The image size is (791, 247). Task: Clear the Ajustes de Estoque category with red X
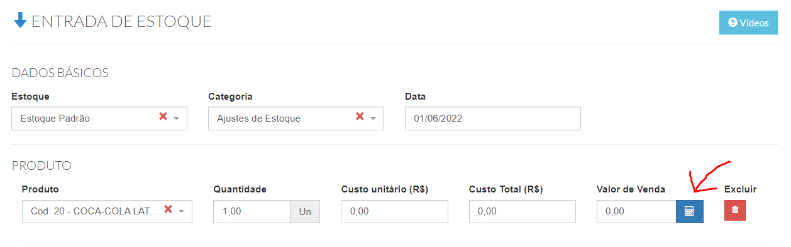(x=360, y=117)
